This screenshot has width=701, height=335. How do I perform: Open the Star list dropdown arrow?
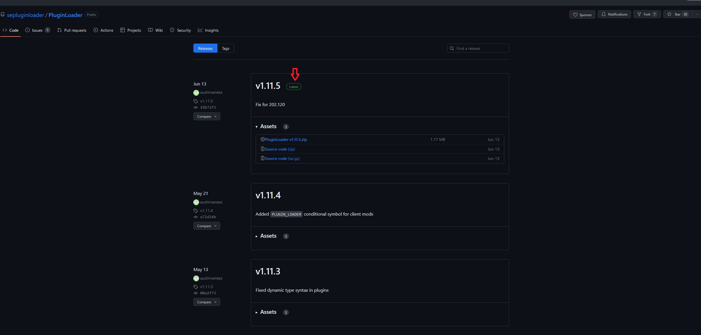pyautogui.click(x=697, y=14)
